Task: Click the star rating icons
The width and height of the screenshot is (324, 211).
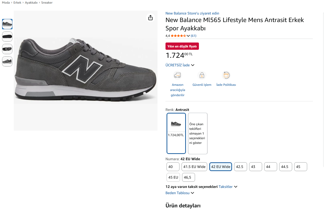Action: [x=178, y=36]
